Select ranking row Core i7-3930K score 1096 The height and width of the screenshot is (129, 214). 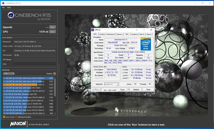click(x=28, y=104)
